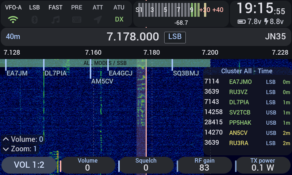Click the 7.128 frequency scale label
Viewport: 292px width, 175px height.
pos(12,52)
